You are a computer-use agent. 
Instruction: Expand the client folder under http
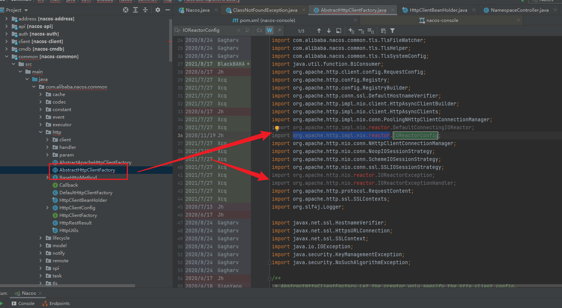[47, 139]
